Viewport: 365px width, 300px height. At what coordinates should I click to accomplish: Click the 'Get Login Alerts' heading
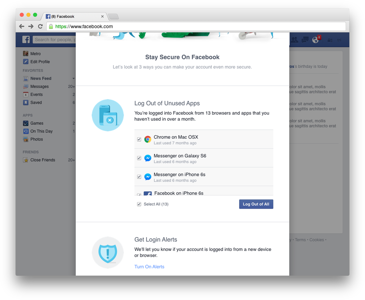point(156,239)
